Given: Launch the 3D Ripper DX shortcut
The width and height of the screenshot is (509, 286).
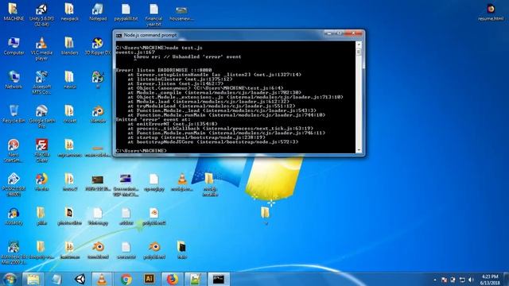Looking at the screenshot, I should [x=98, y=46].
